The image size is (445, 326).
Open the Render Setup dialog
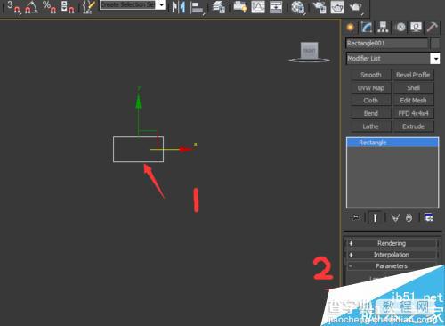click(x=320, y=7)
